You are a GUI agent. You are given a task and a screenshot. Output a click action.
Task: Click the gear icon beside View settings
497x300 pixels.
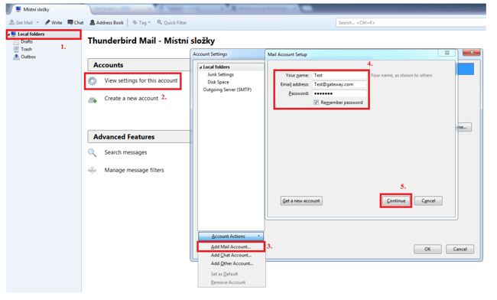coord(93,81)
